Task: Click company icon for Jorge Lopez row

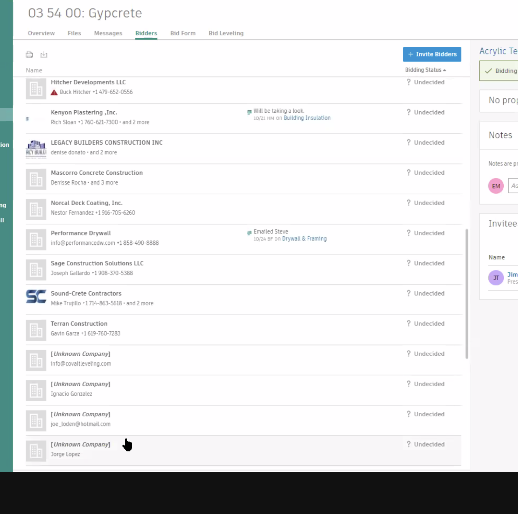Action: pos(36,451)
